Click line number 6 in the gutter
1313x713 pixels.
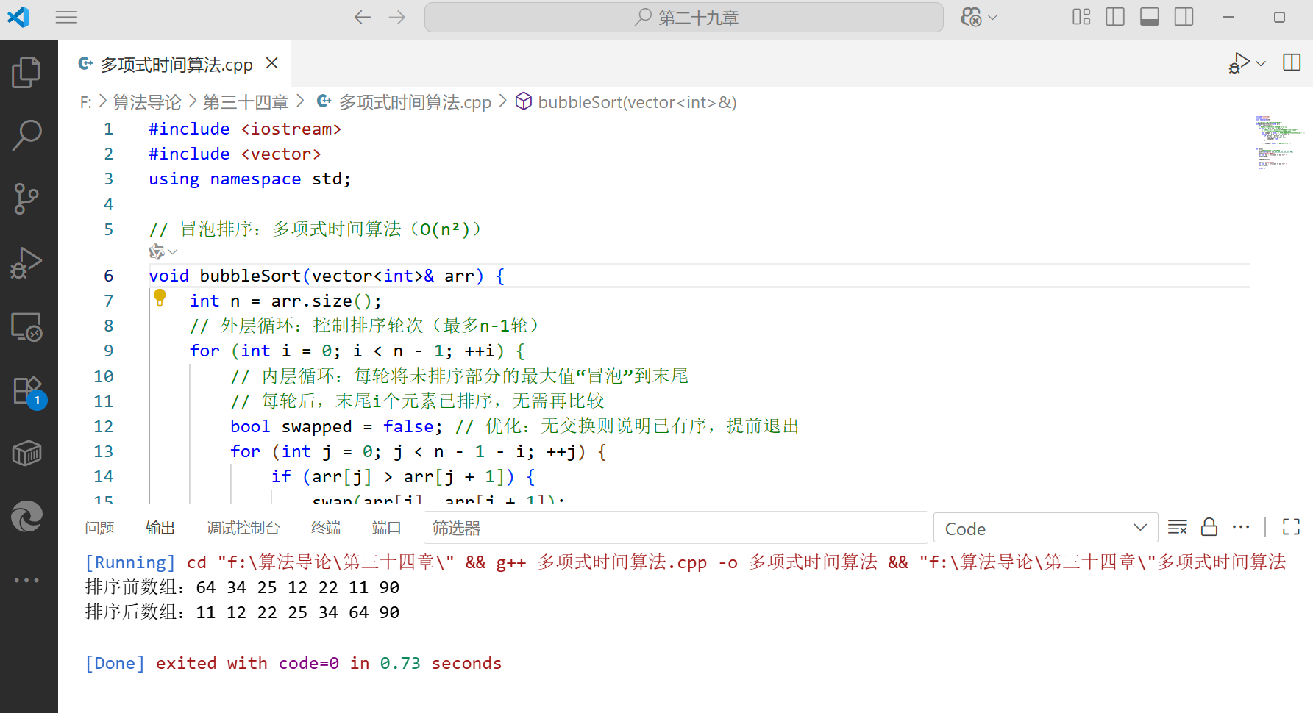(109, 276)
